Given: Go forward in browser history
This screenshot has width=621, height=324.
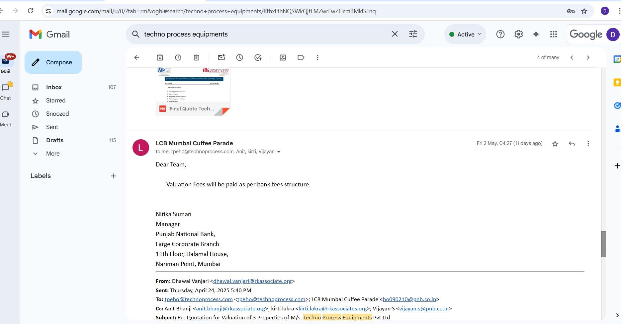Looking at the screenshot, I should tap(15, 11).
